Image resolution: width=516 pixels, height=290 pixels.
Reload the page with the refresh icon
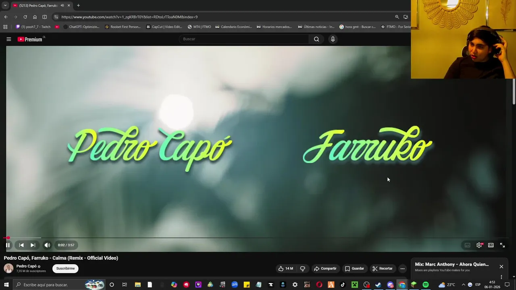(25, 17)
